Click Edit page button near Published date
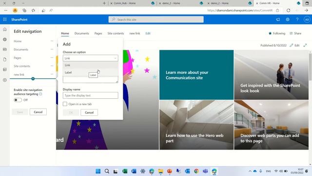Image resolution: width=312 pixels, height=176 pixels. (294, 45)
